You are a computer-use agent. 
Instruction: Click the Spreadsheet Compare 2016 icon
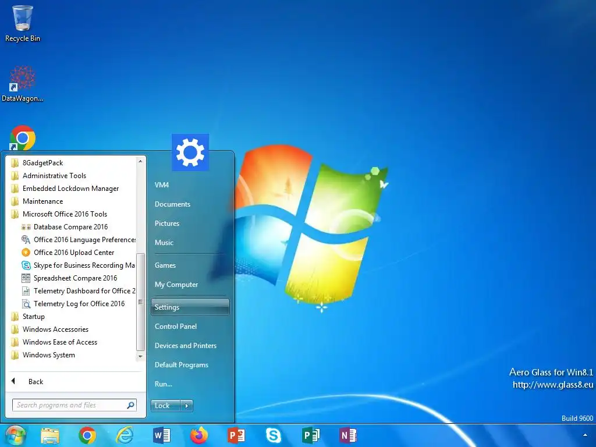coord(26,278)
